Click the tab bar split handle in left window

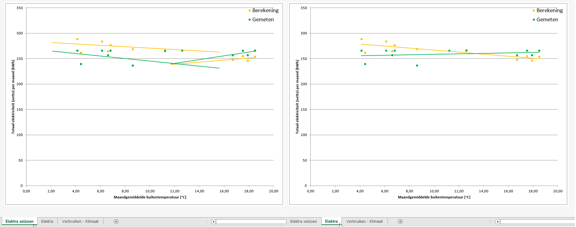[x=206, y=222]
